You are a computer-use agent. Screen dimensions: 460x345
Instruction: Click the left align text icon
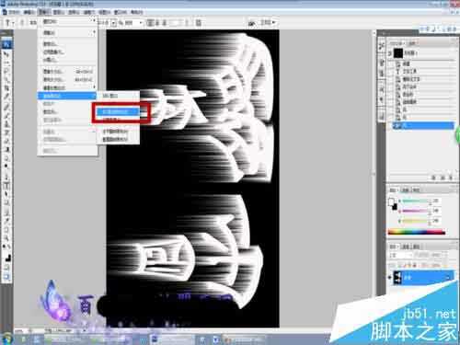click(x=150, y=22)
